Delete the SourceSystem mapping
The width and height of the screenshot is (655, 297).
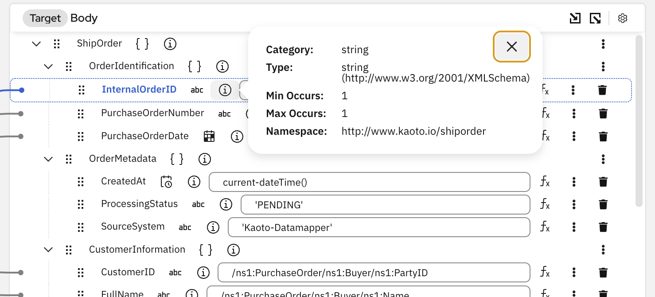click(603, 227)
